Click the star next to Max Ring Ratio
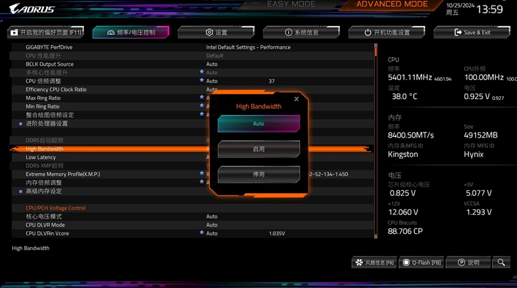This screenshot has height=288, width=517. pos(202,98)
